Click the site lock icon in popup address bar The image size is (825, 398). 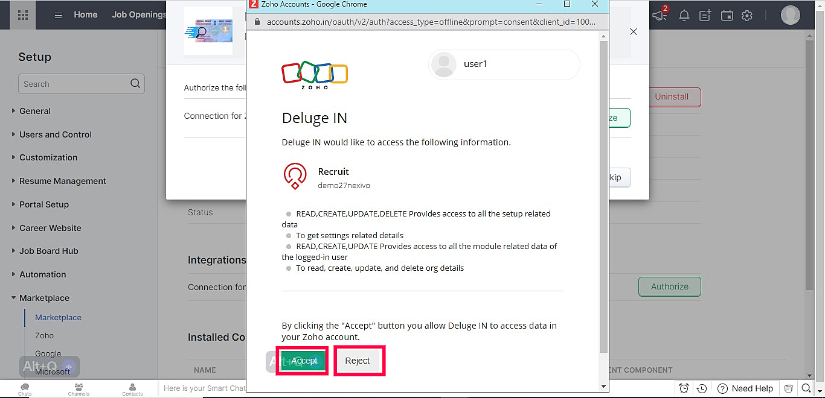coord(257,22)
